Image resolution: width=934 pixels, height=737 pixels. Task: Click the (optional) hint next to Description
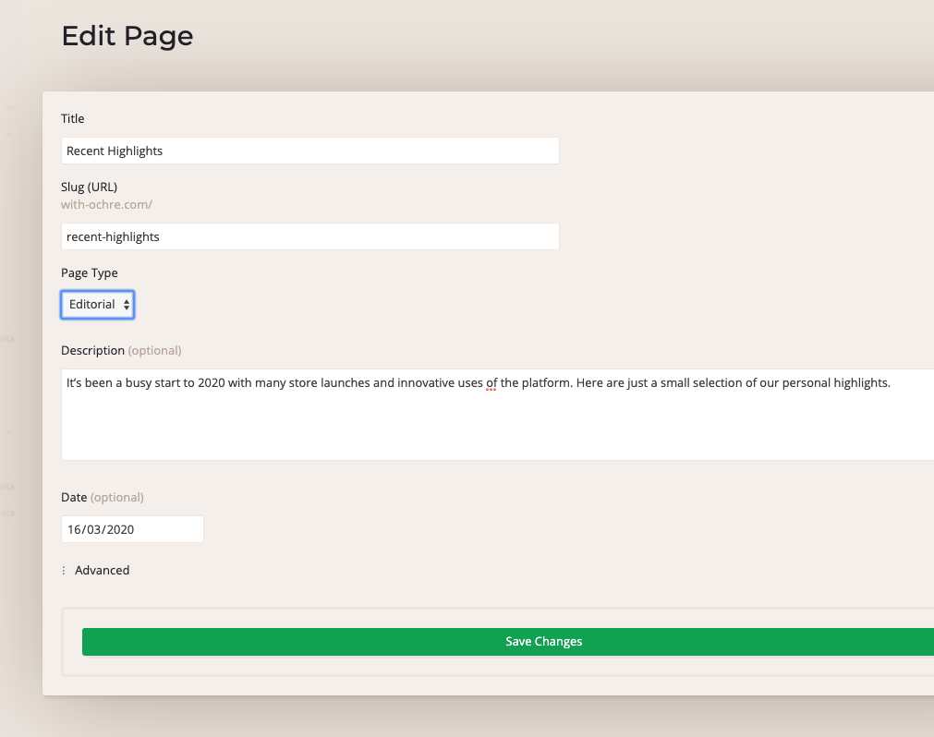(154, 350)
